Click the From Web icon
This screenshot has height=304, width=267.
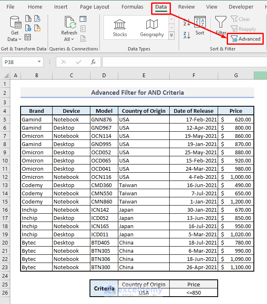[28, 28]
